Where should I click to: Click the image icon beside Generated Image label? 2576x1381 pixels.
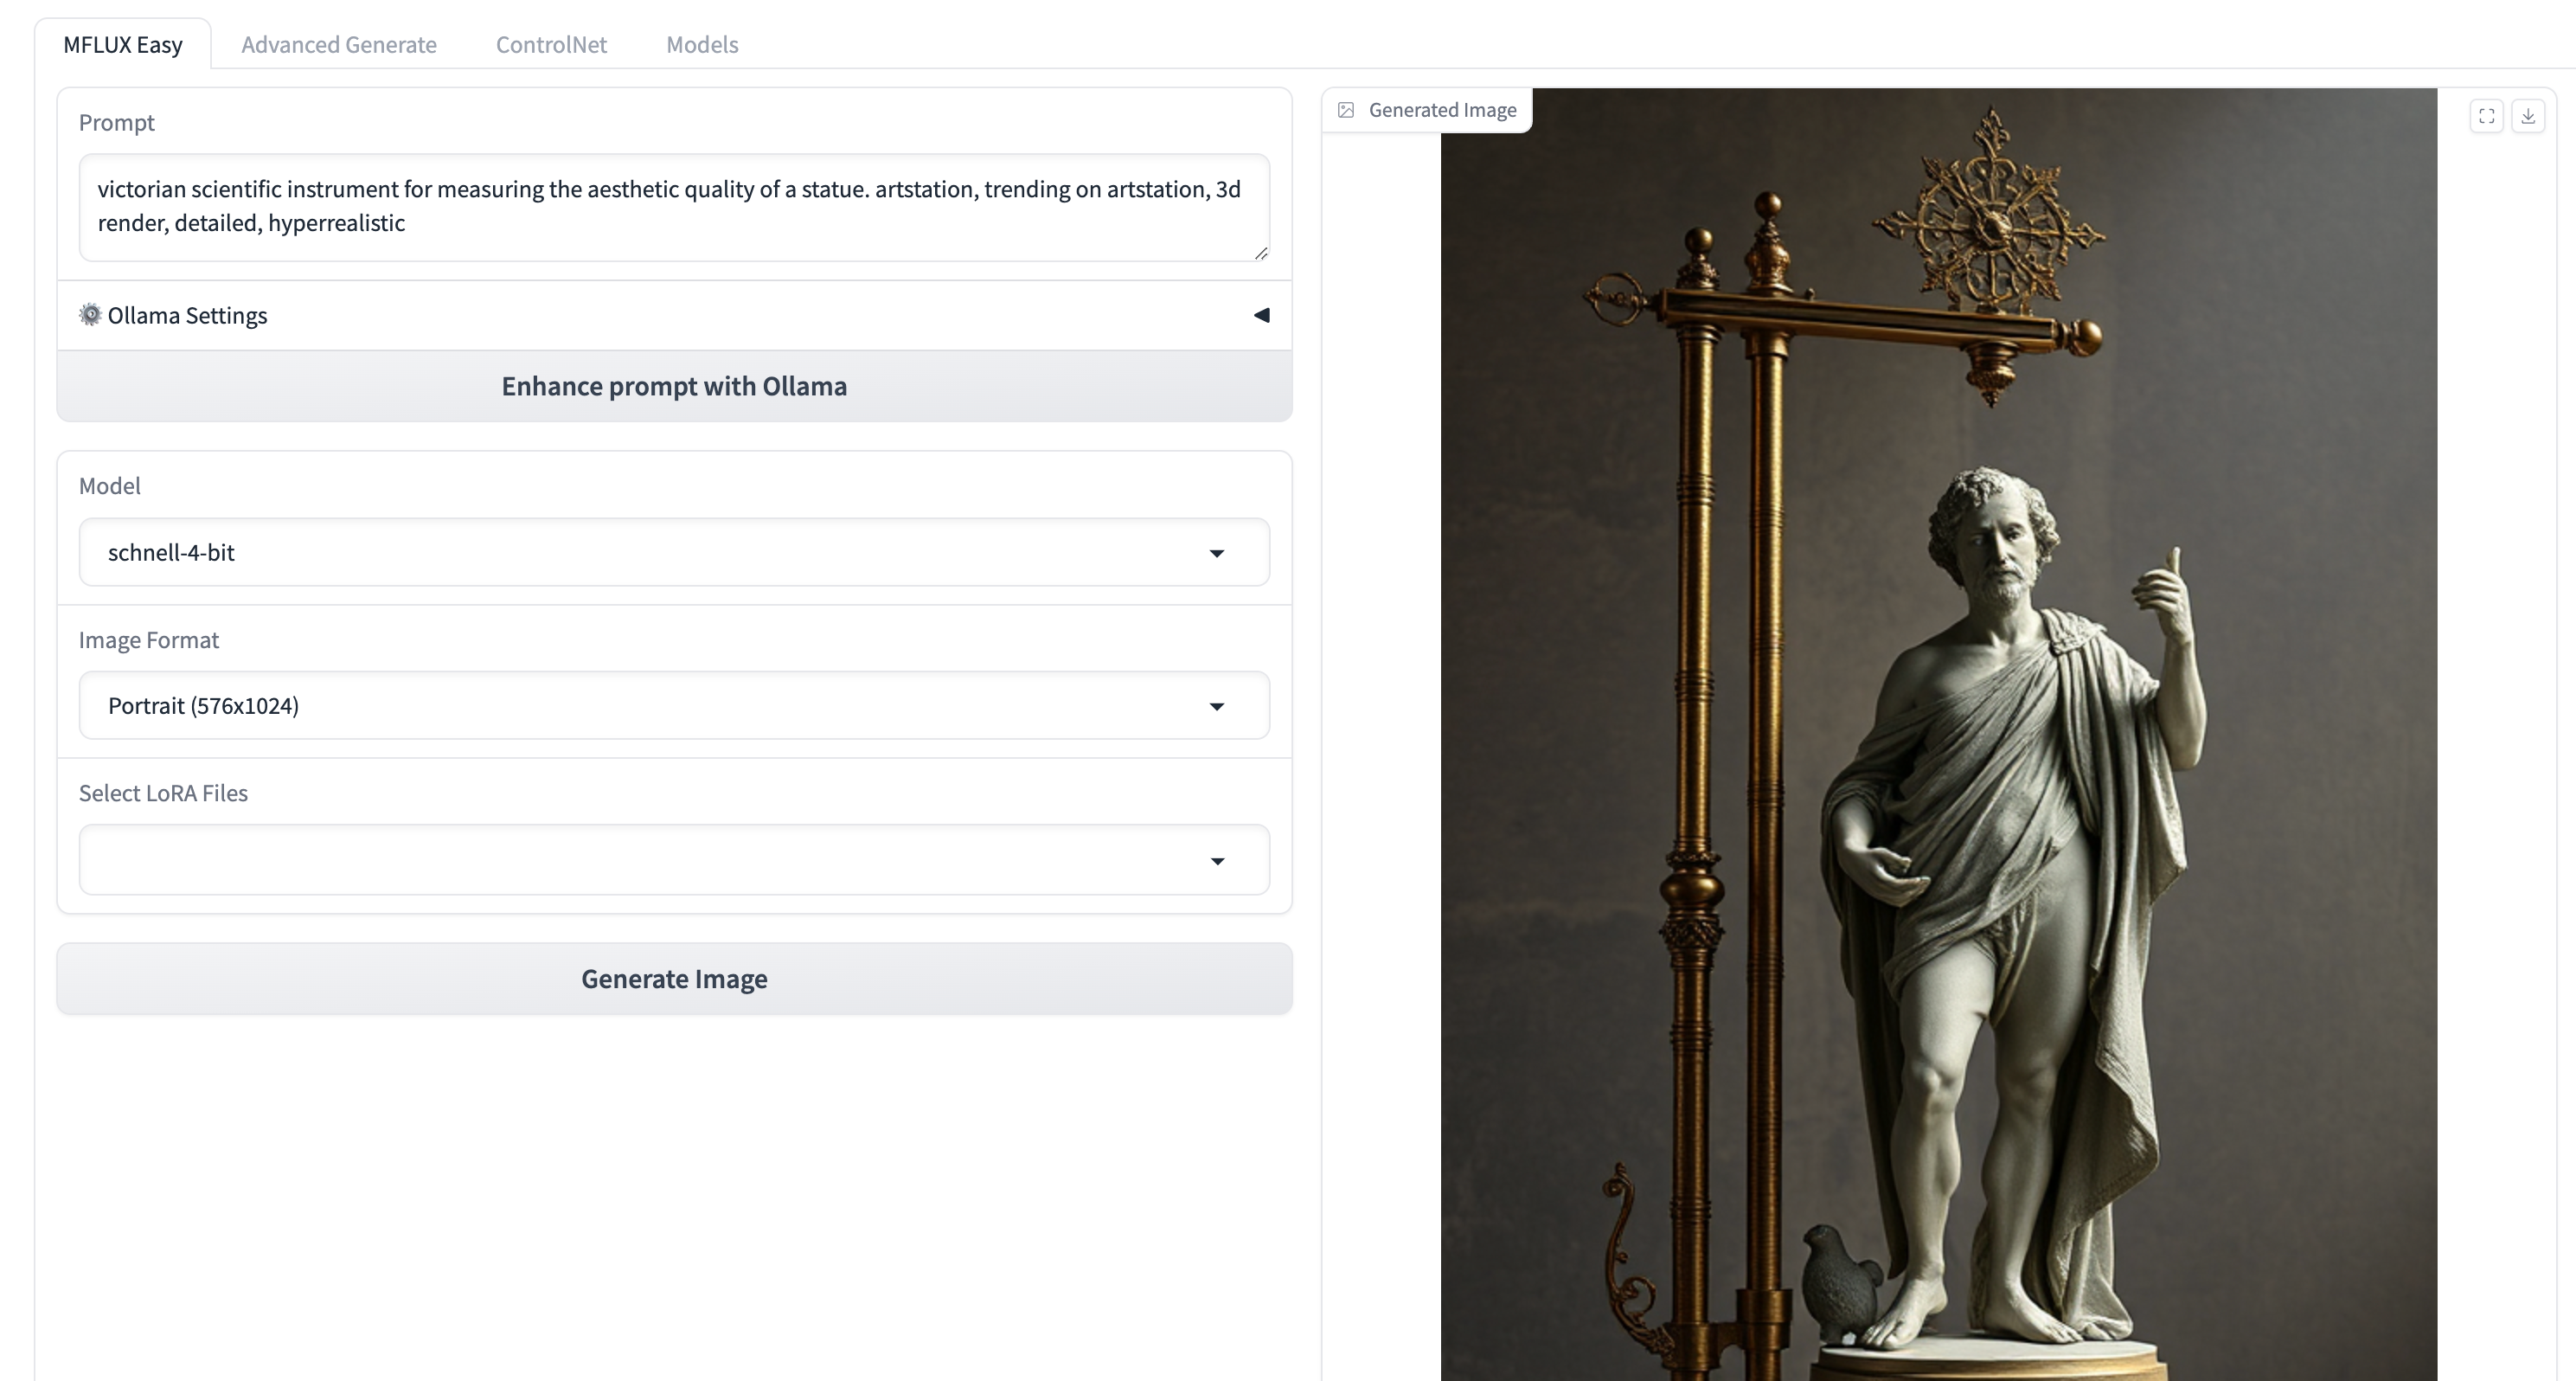(1346, 110)
